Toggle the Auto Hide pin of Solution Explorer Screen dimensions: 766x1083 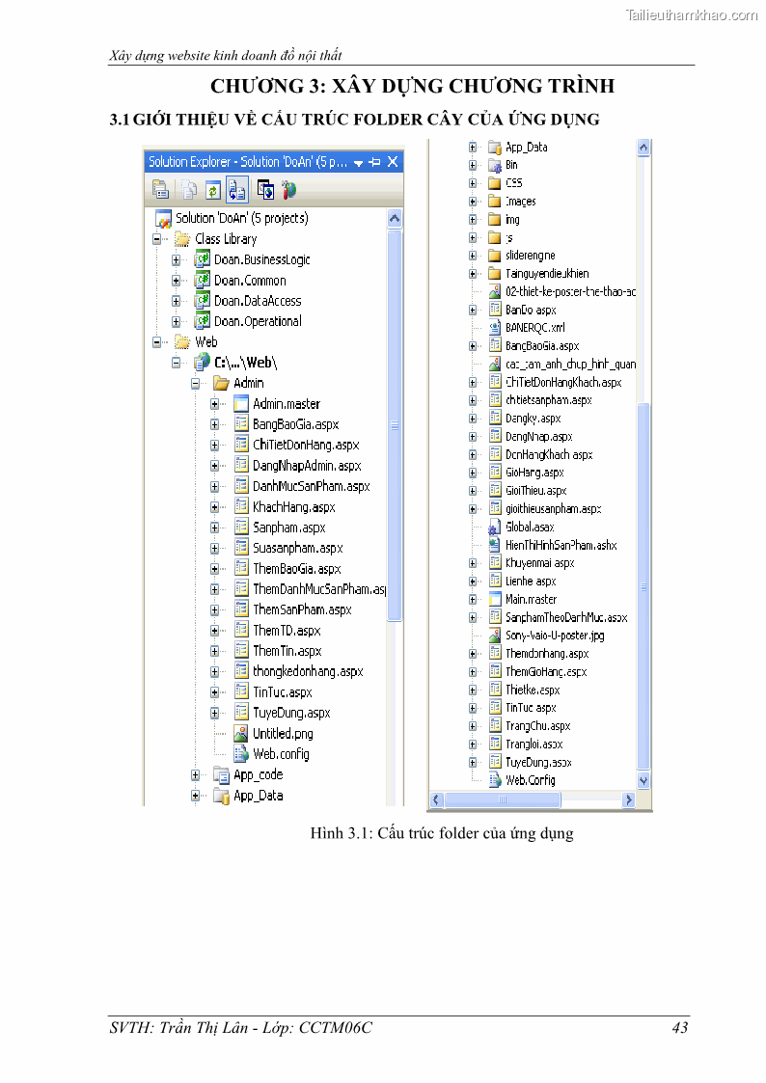point(375,162)
